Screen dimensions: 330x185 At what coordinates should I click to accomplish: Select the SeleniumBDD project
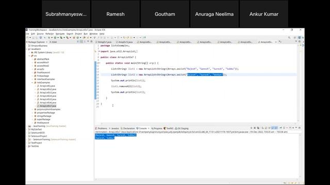[x=38, y=133]
